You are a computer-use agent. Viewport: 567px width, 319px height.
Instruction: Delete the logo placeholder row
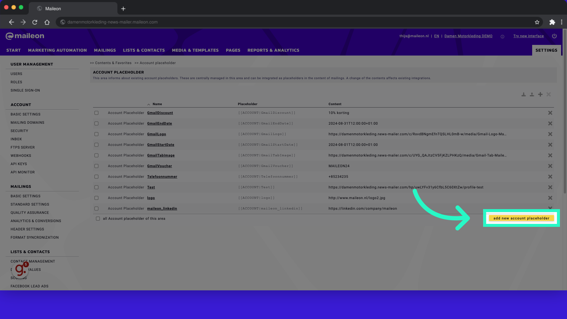[x=550, y=198]
